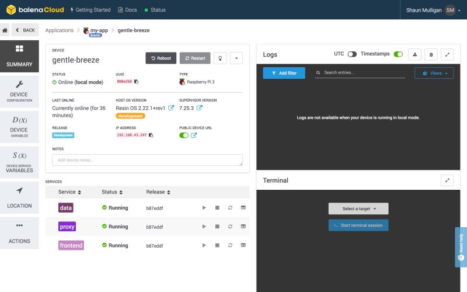
Task: Click the Development release badge
Action: click(63, 135)
